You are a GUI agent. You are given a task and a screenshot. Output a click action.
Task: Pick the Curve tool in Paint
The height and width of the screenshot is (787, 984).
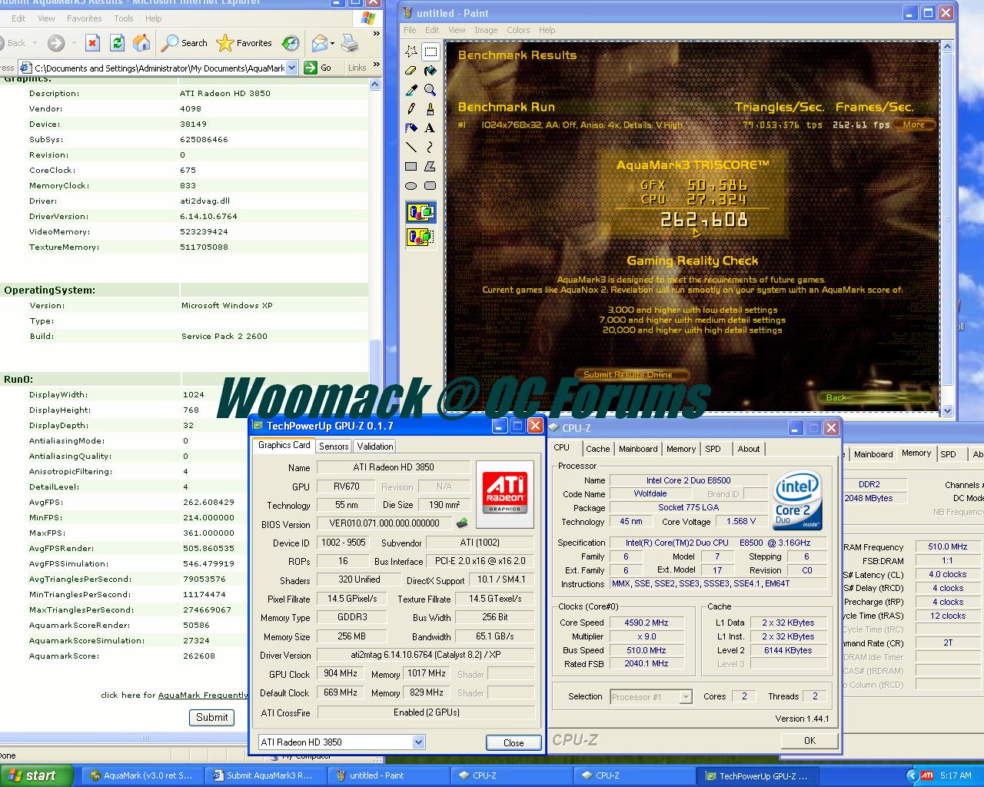pos(430,147)
